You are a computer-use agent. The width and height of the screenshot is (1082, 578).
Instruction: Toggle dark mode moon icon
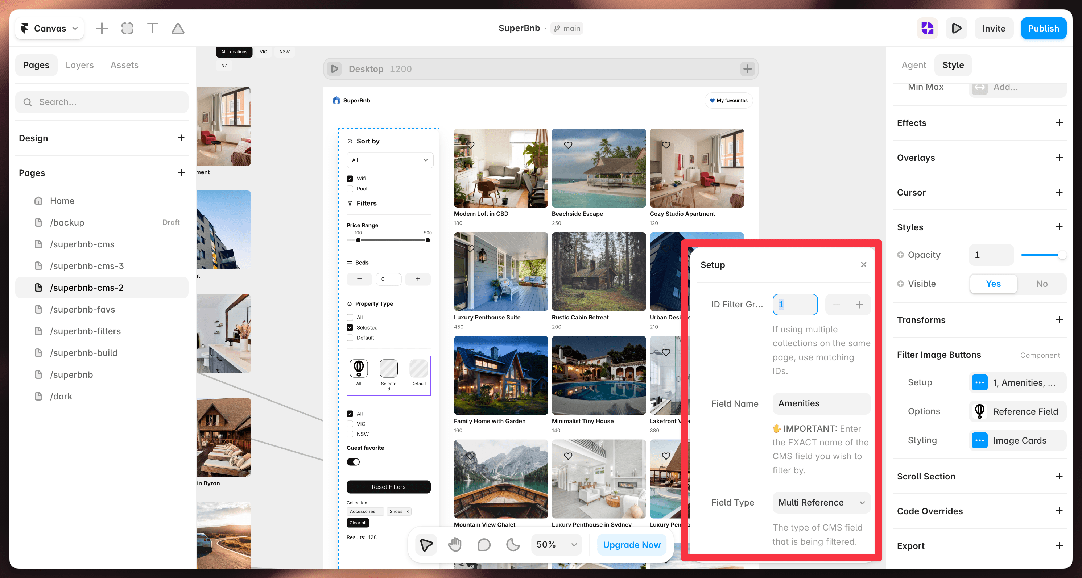click(513, 544)
